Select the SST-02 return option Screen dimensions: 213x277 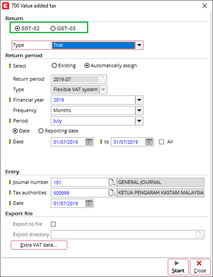[x=17, y=28]
